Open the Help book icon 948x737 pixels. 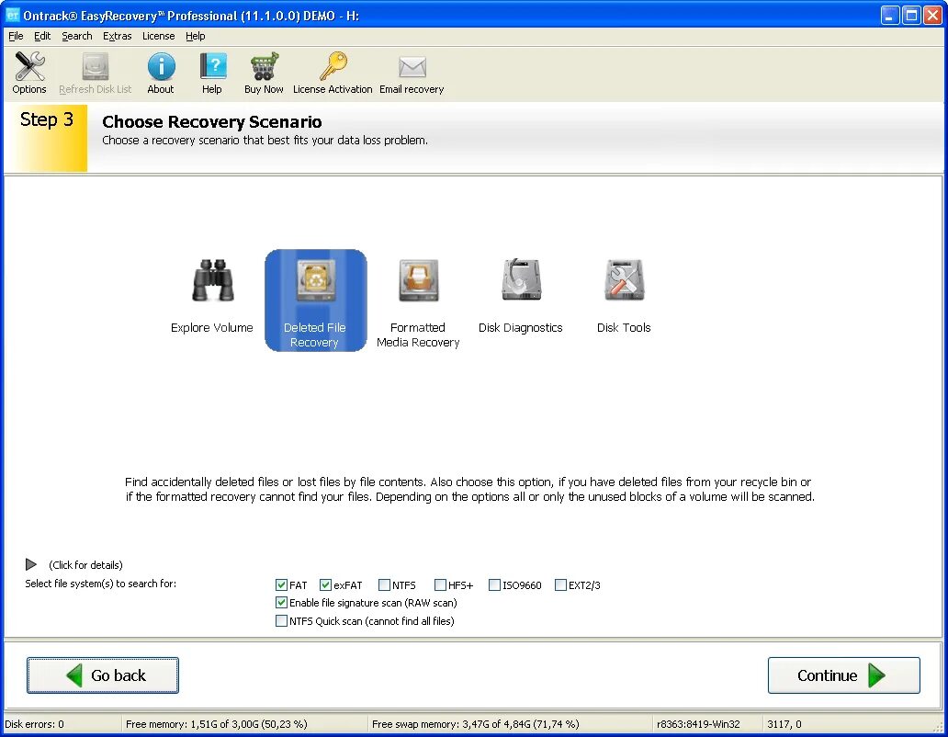[212, 74]
